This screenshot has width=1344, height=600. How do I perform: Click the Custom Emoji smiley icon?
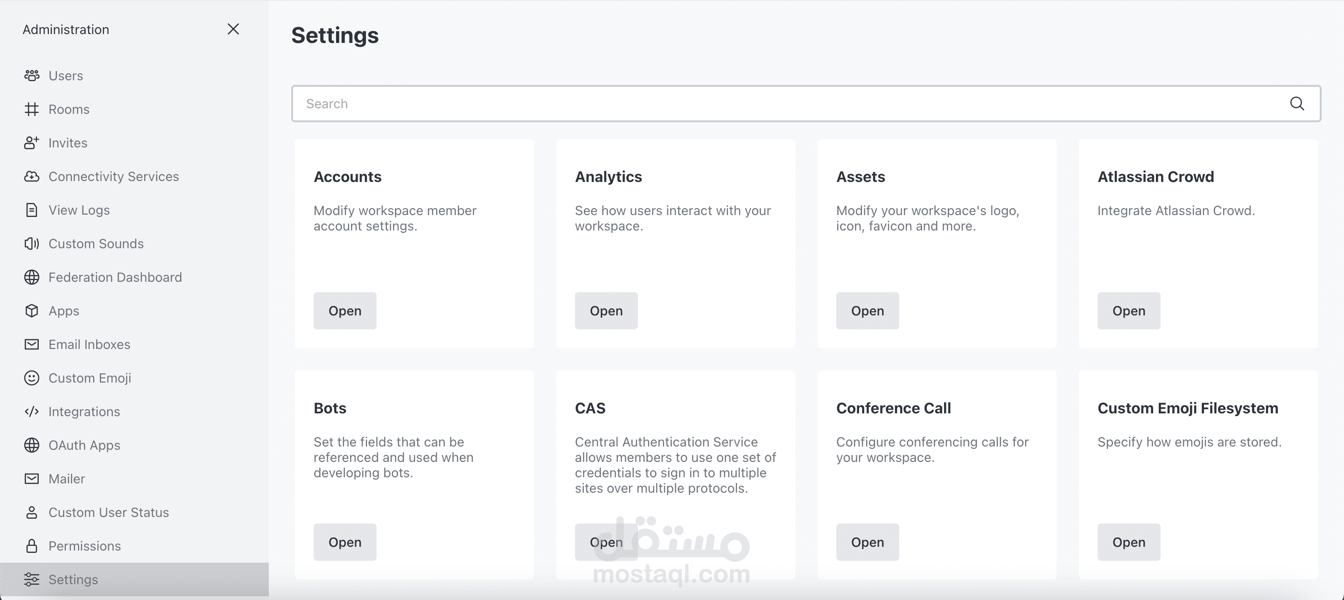point(32,378)
